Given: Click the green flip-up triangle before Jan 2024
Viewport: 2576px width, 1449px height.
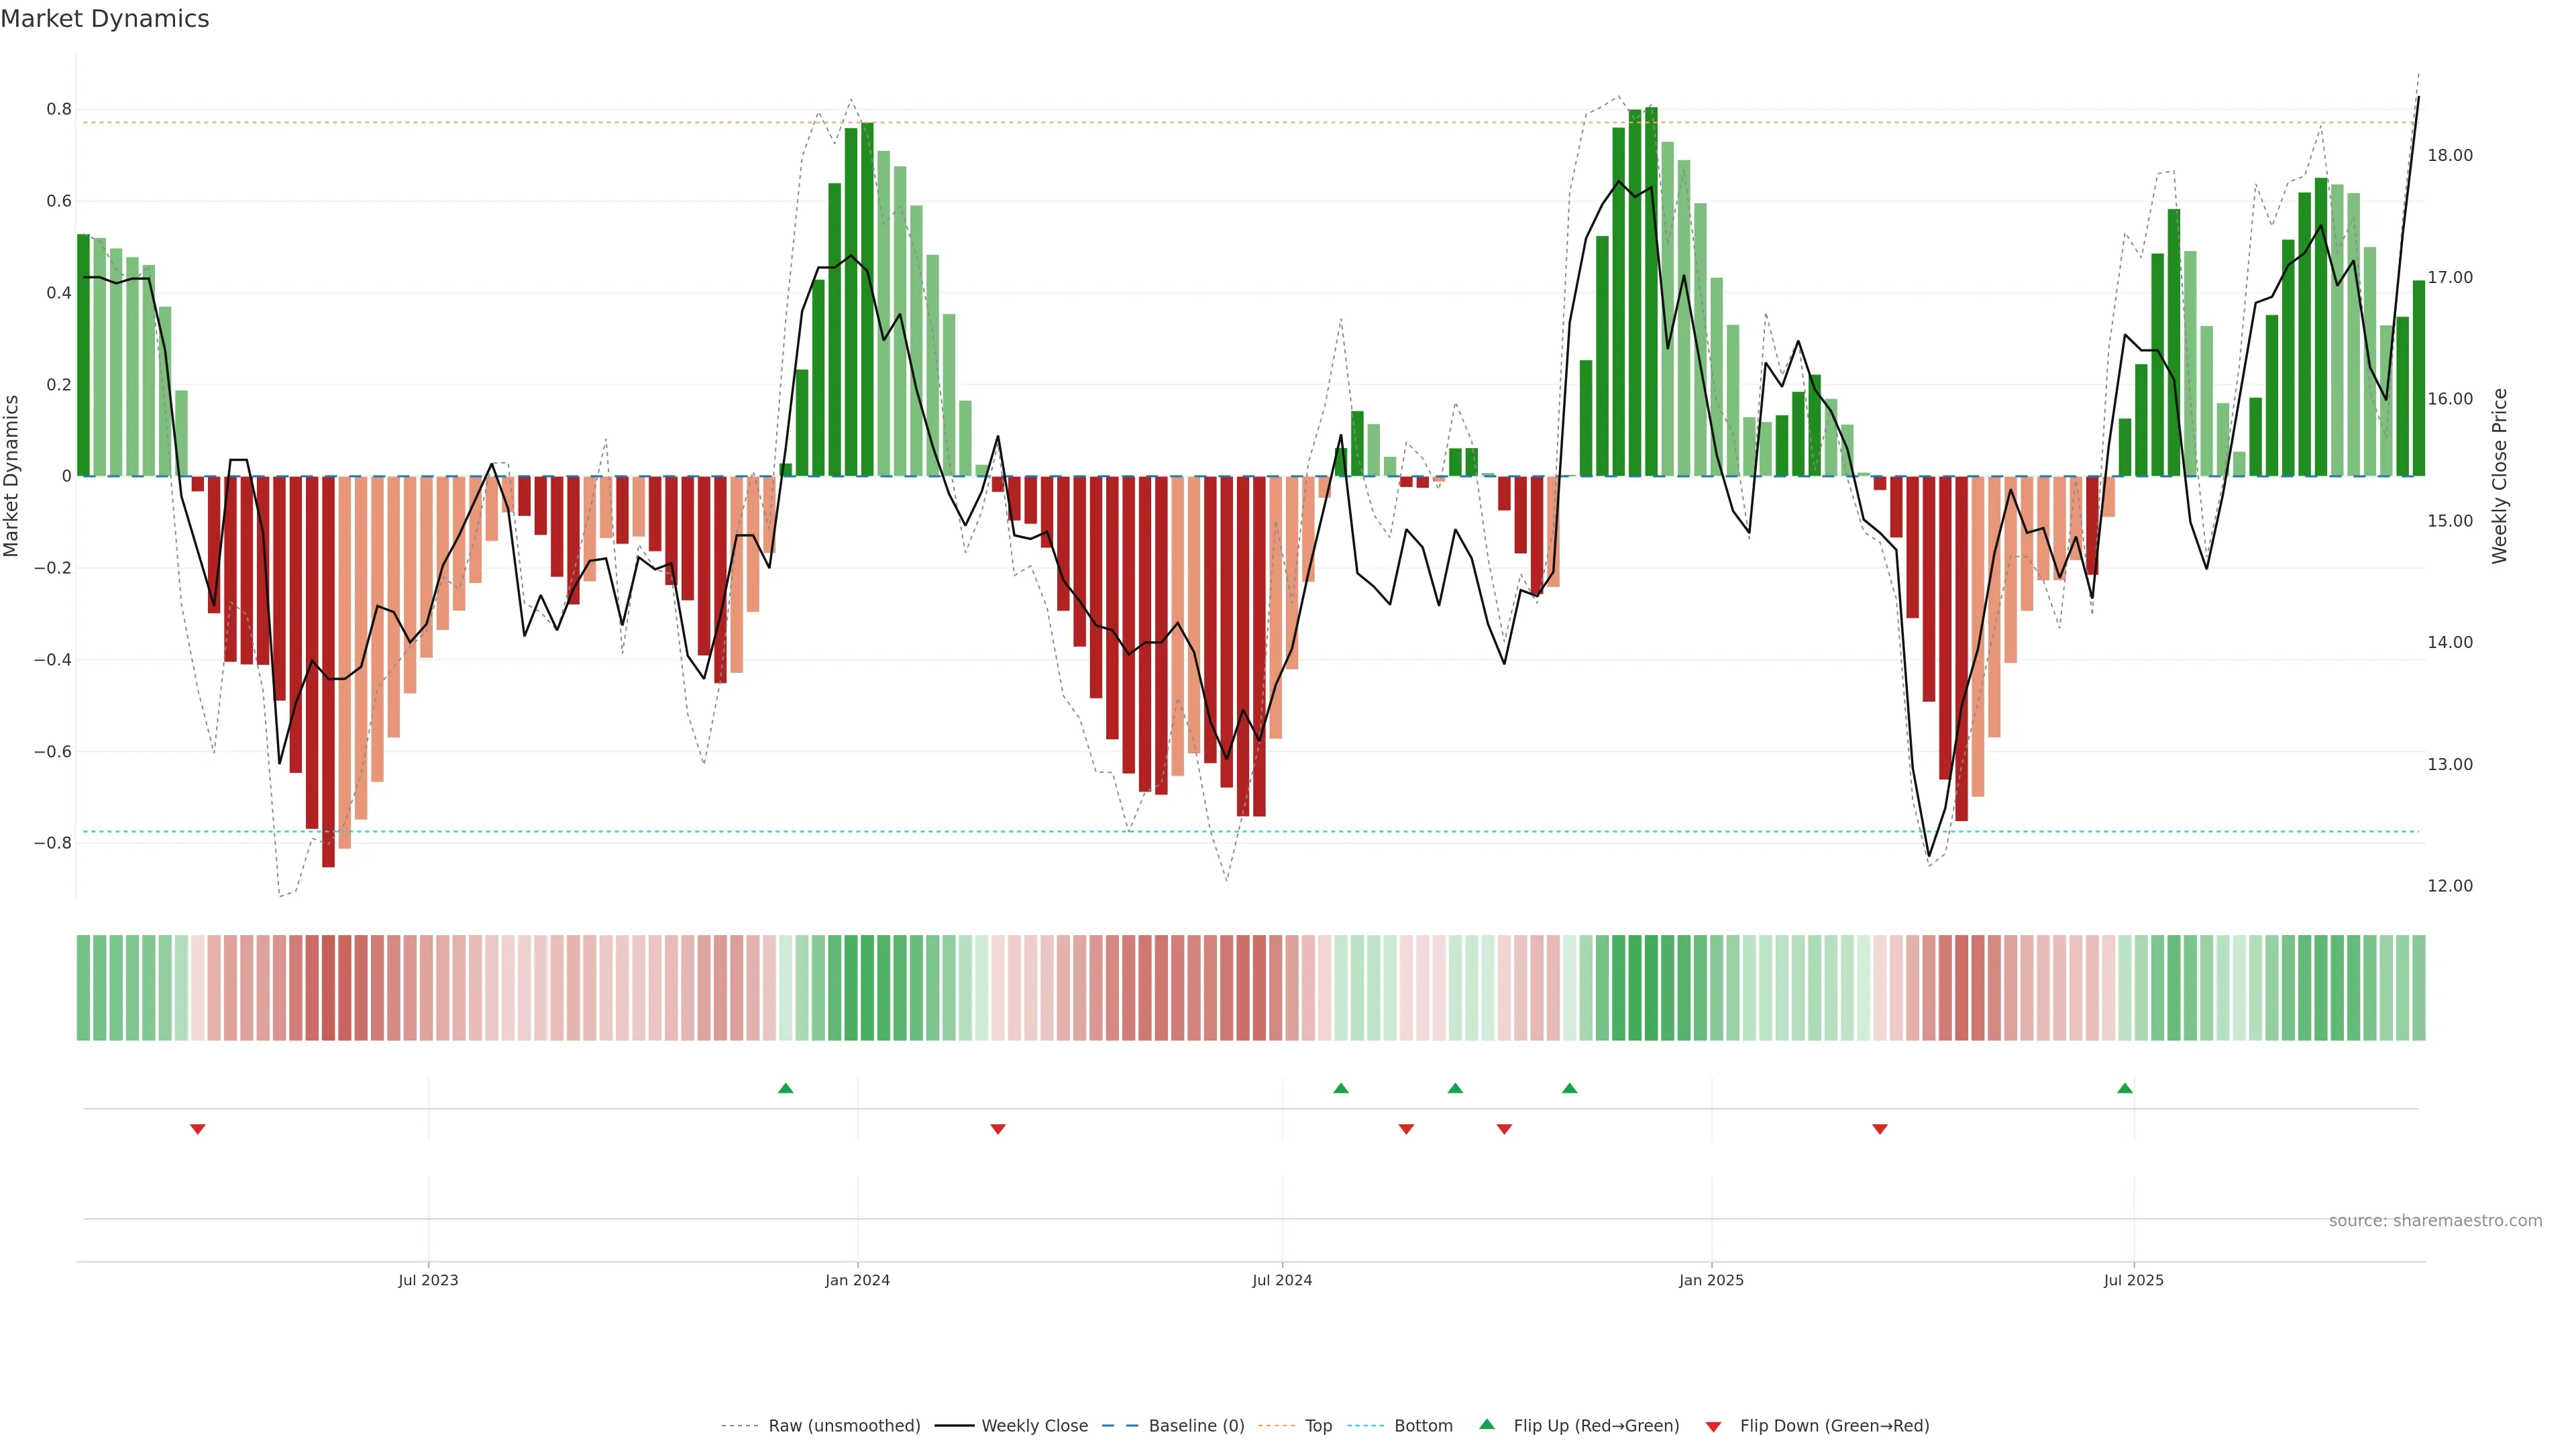Looking at the screenshot, I should [x=785, y=1088].
